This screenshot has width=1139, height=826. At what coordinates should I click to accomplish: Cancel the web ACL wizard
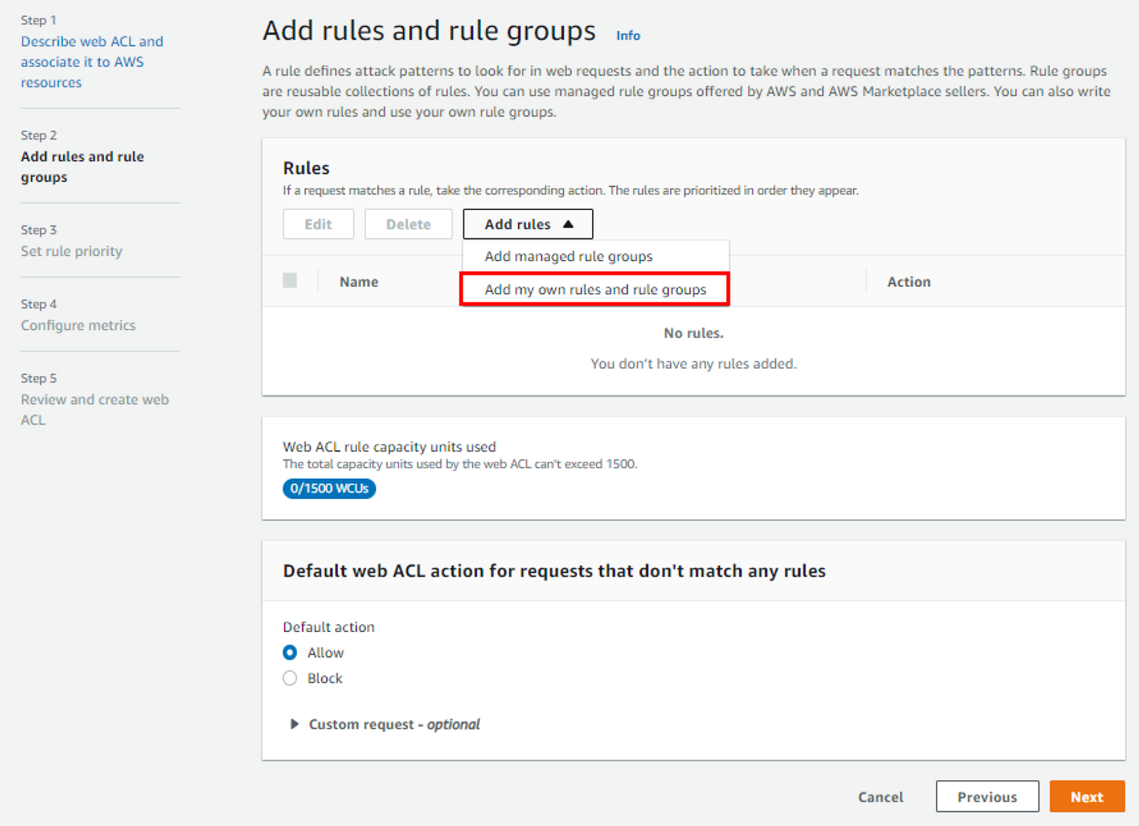pyautogui.click(x=880, y=796)
